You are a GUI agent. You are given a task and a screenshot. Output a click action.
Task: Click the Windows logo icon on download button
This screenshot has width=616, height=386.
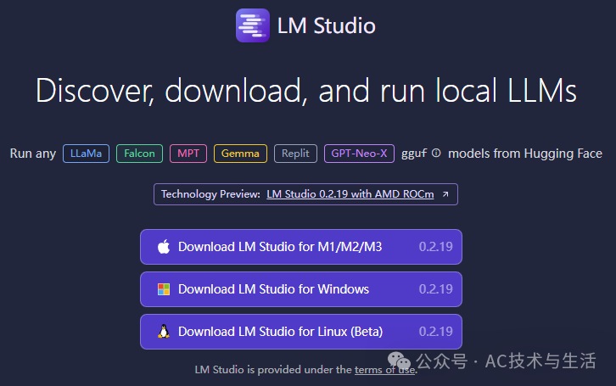[164, 289]
